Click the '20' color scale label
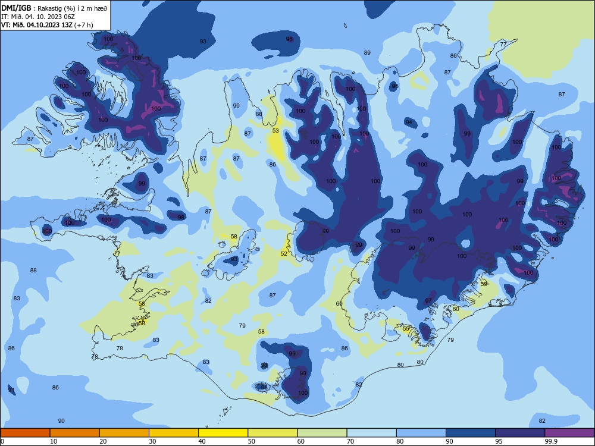595x446 pixels. tap(103, 441)
